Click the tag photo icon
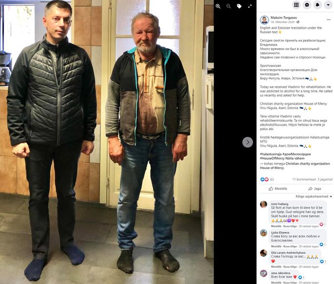 click(x=239, y=6)
